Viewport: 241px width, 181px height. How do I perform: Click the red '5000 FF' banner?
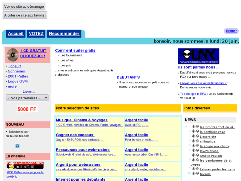tap(27, 109)
